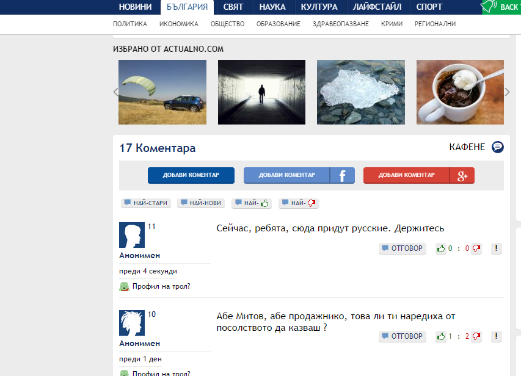Report comment 10 via the exclamation icon

pos(496,336)
